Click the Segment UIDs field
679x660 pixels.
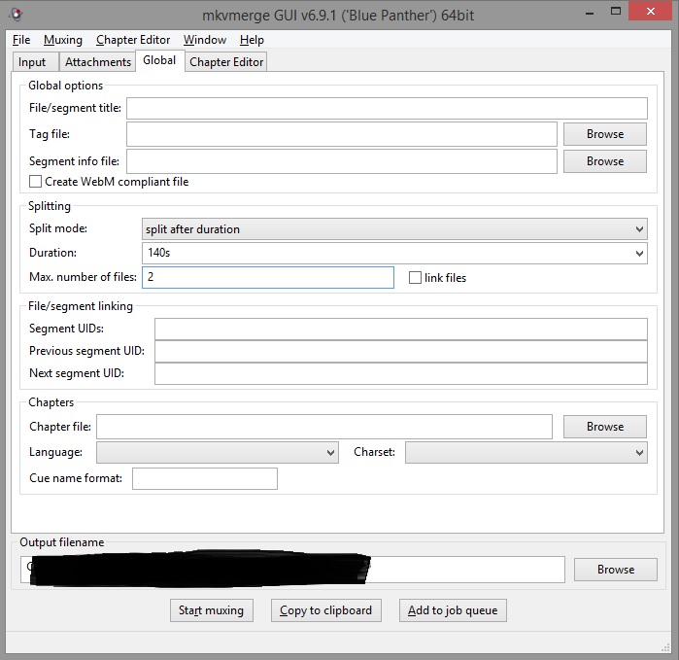pos(401,329)
